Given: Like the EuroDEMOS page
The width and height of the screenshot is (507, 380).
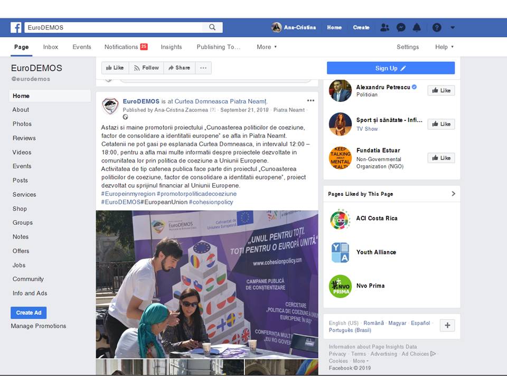Looking at the screenshot, I should [115, 68].
